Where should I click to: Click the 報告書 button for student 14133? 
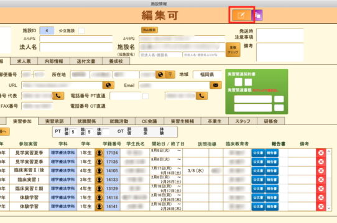pos(272,180)
